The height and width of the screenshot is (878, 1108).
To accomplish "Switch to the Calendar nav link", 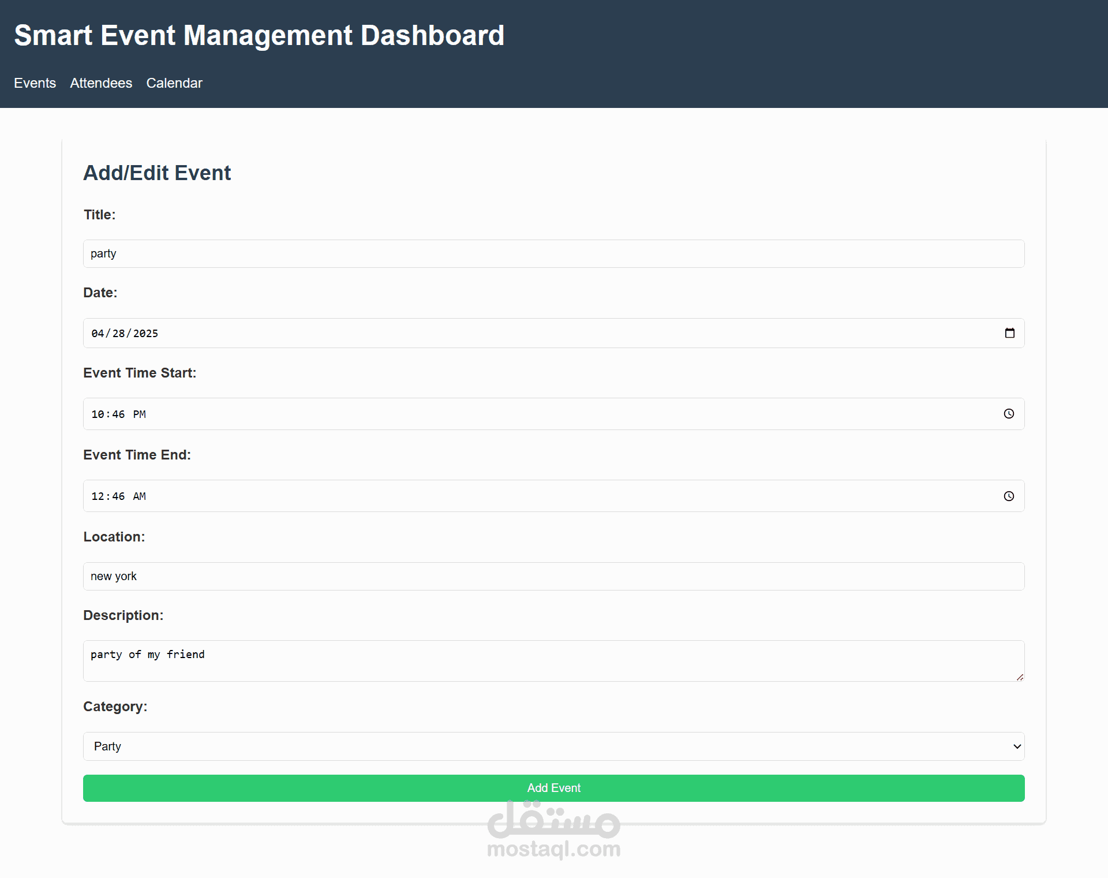I will (174, 83).
